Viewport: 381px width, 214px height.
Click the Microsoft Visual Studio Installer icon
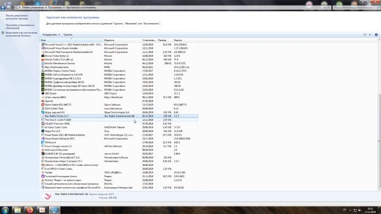click(43, 48)
